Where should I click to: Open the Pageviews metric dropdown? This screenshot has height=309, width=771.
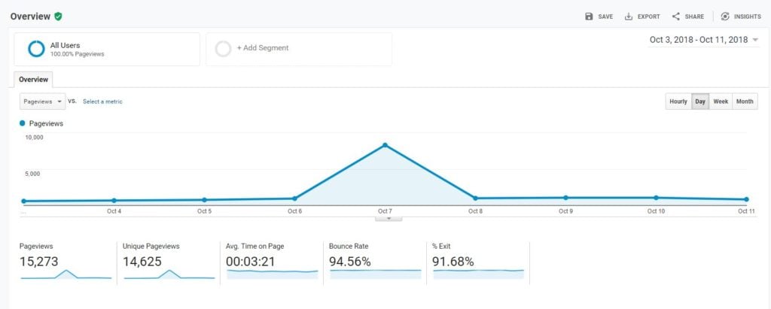(x=42, y=101)
